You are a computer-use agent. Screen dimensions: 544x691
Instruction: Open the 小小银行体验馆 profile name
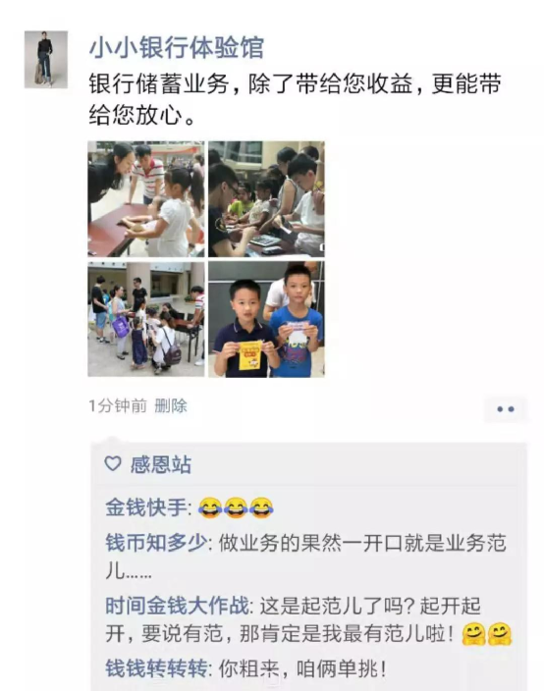click(x=177, y=47)
